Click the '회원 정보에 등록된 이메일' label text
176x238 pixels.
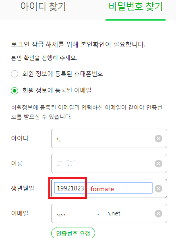(57, 90)
